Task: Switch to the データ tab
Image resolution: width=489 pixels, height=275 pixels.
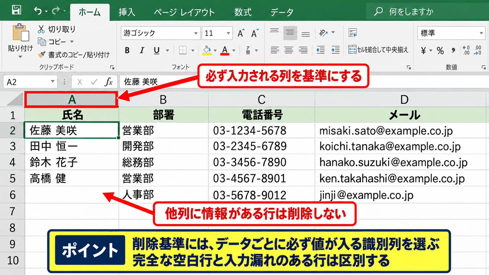Action: pyautogui.click(x=282, y=12)
